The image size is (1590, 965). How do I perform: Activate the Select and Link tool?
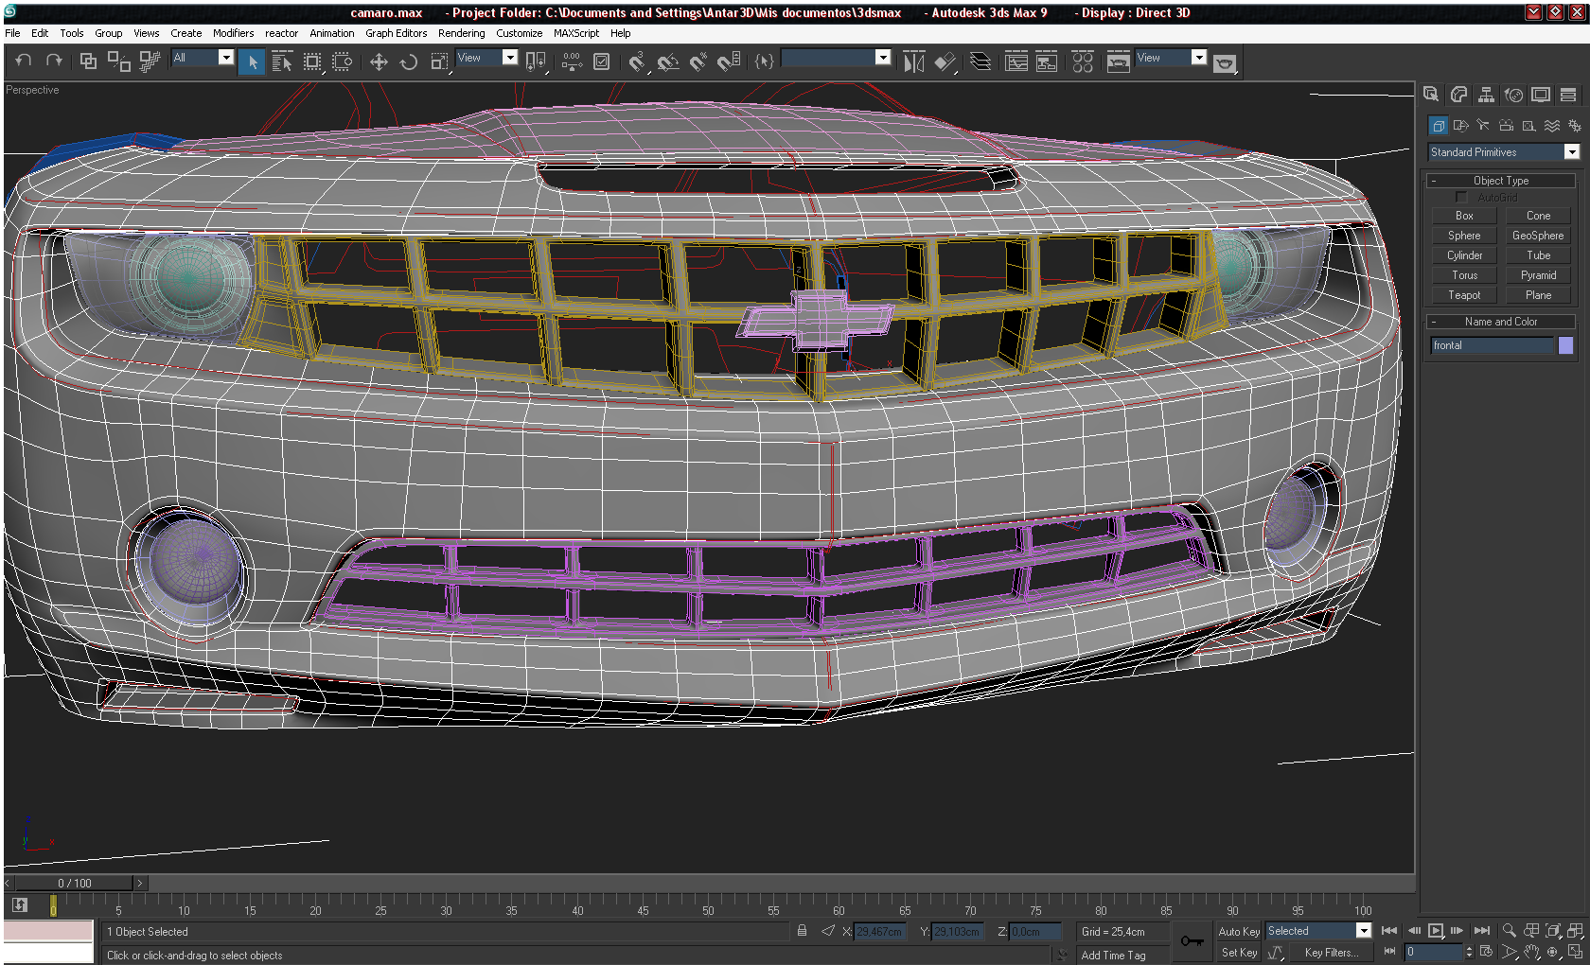[x=88, y=61]
